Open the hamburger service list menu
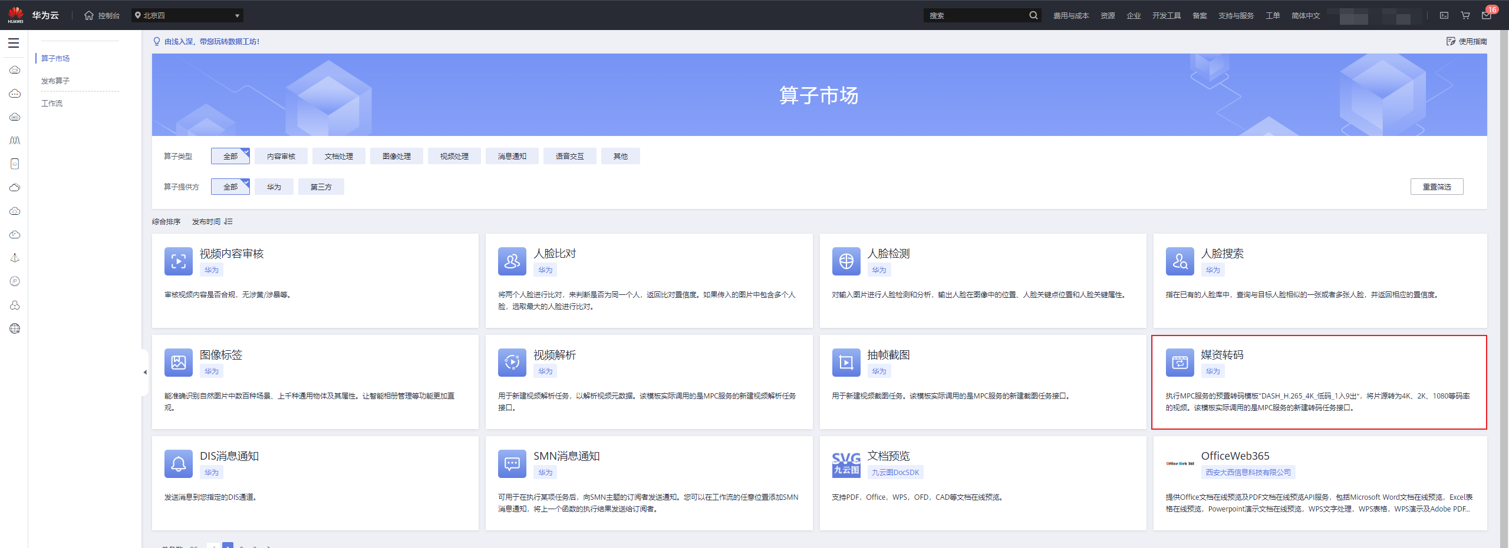This screenshot has width=1509, height=548. (x=14, y=43)
